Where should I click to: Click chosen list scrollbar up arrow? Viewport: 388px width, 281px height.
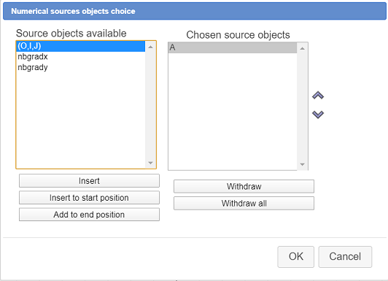(x=302, y=48)
